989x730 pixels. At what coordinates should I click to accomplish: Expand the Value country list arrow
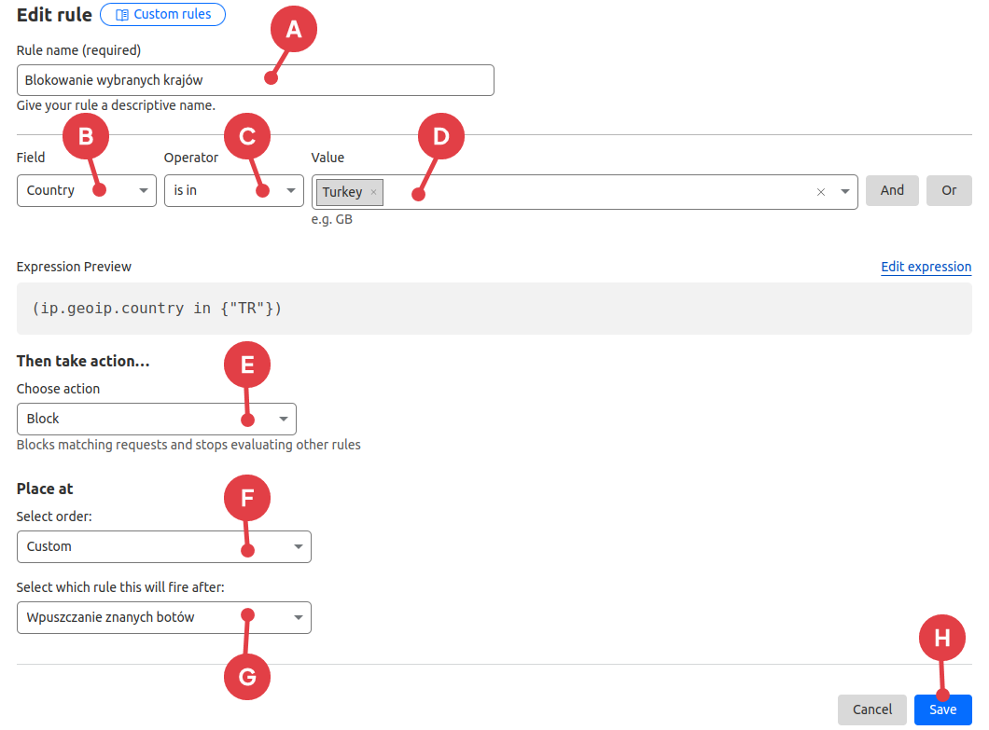pos(844,192)
